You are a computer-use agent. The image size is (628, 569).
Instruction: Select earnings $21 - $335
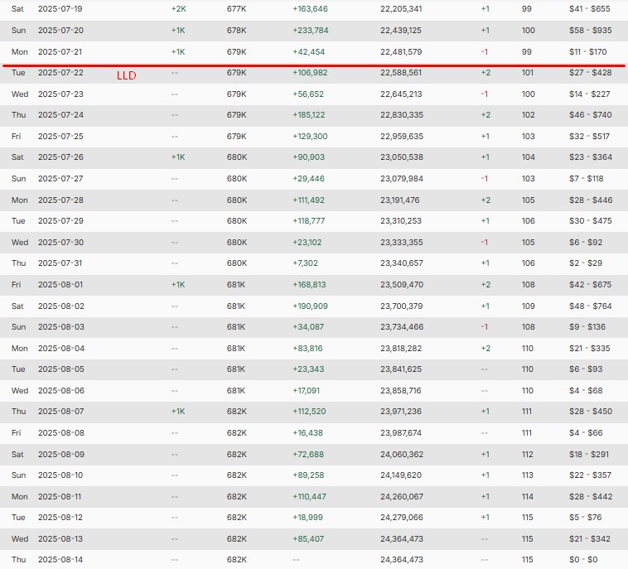coord(590,350)
